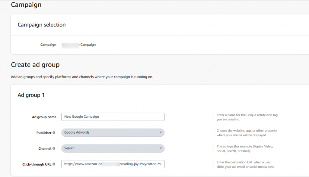Click the Channel label text

(45, 148)
